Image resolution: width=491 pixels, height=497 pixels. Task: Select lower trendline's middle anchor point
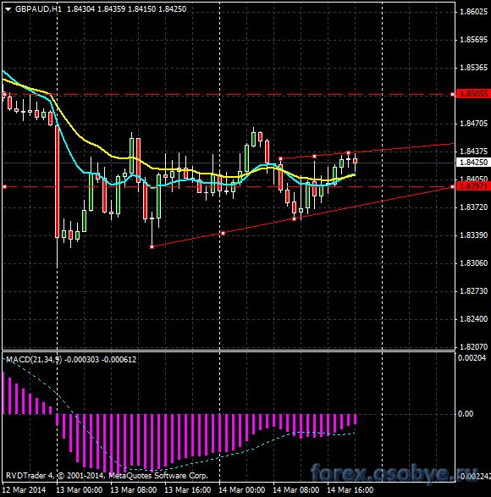223,234
